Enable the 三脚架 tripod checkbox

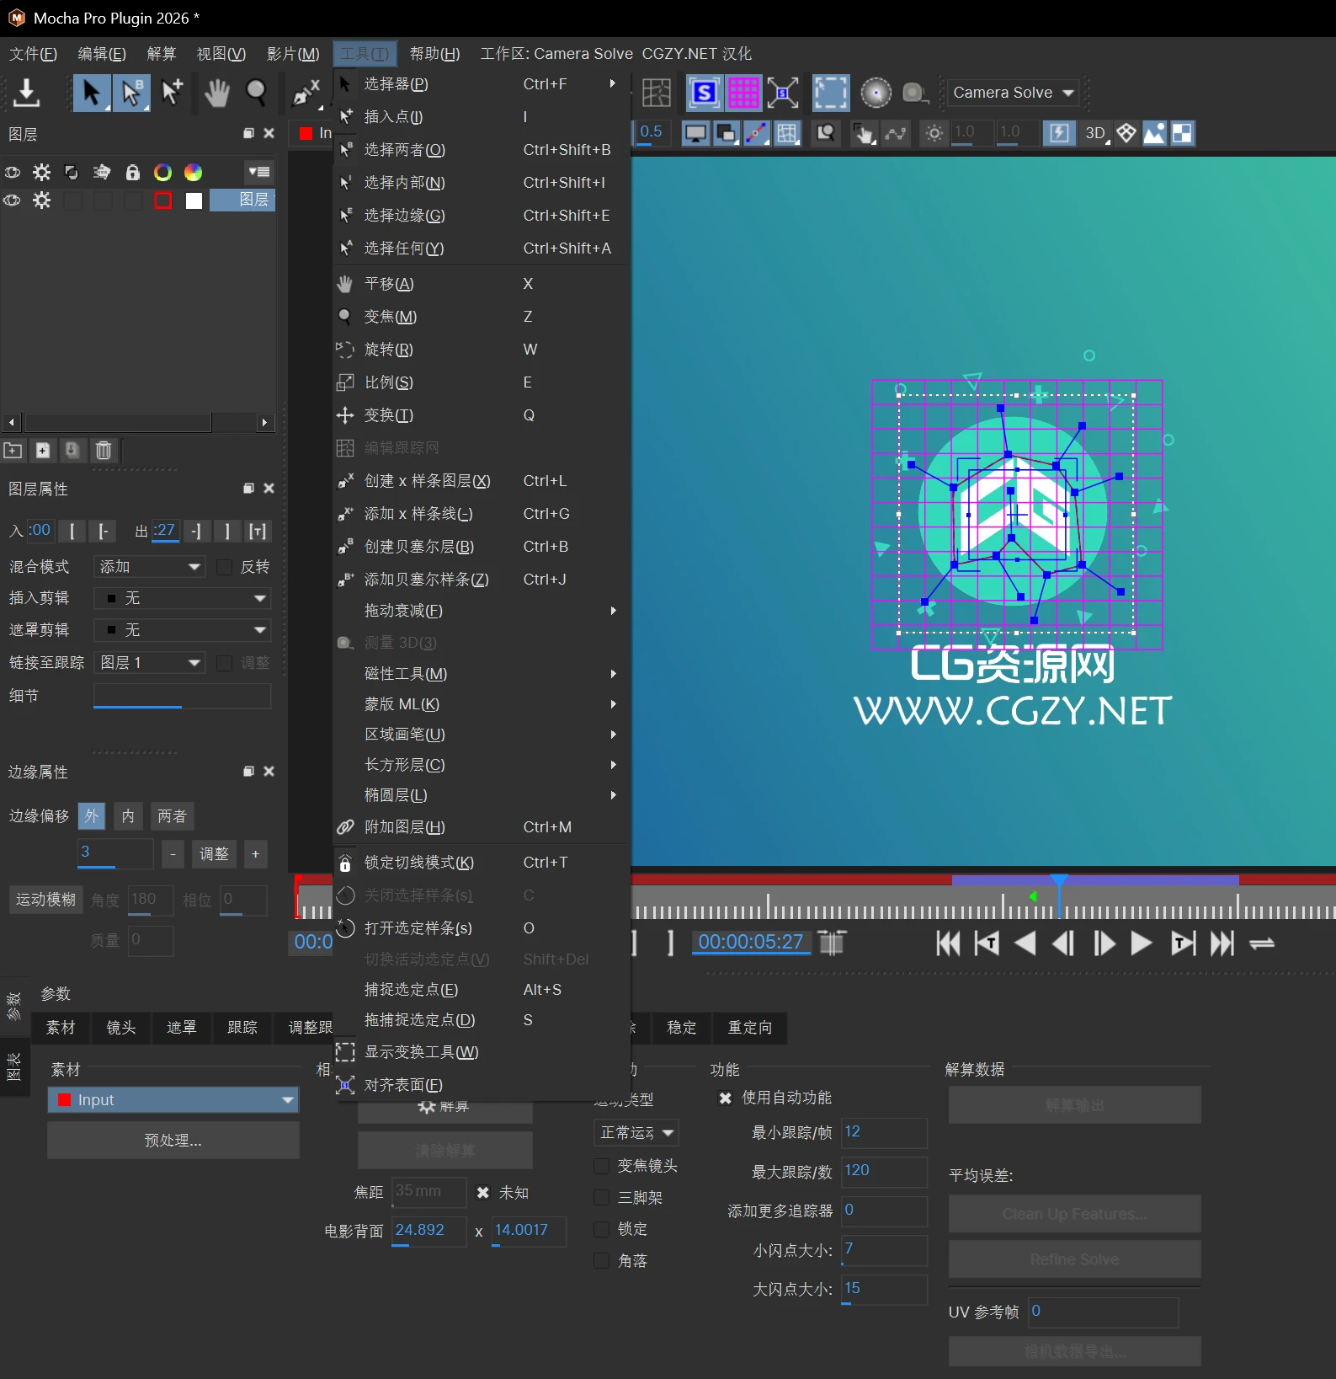pyautogui.click(x=602, y=1197)
